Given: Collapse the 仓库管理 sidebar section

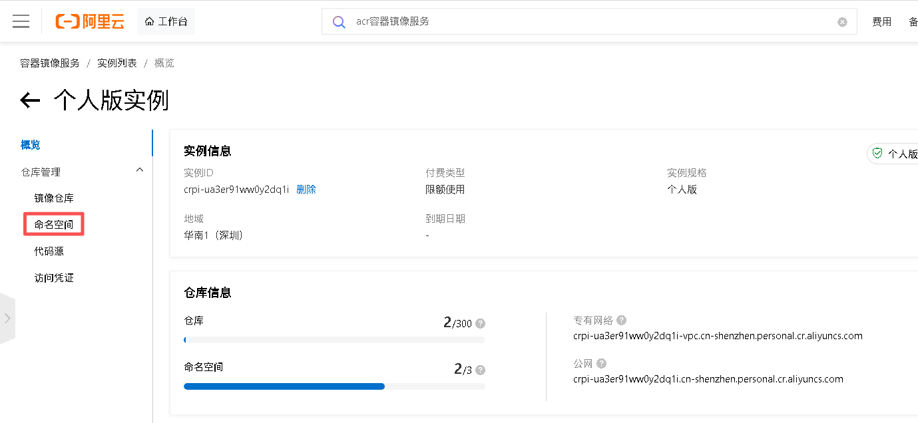Looking at the screenshot, I should coord(140,170).
